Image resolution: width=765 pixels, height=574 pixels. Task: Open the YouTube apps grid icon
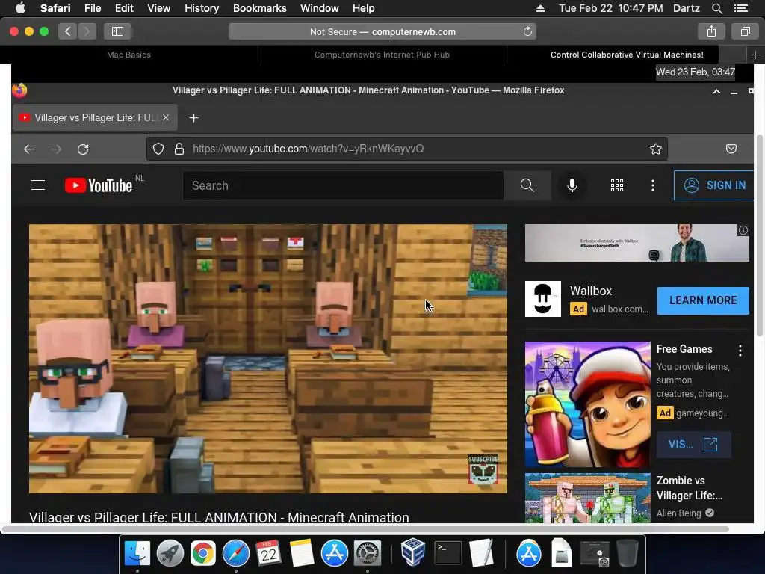(x=617, y=185)
